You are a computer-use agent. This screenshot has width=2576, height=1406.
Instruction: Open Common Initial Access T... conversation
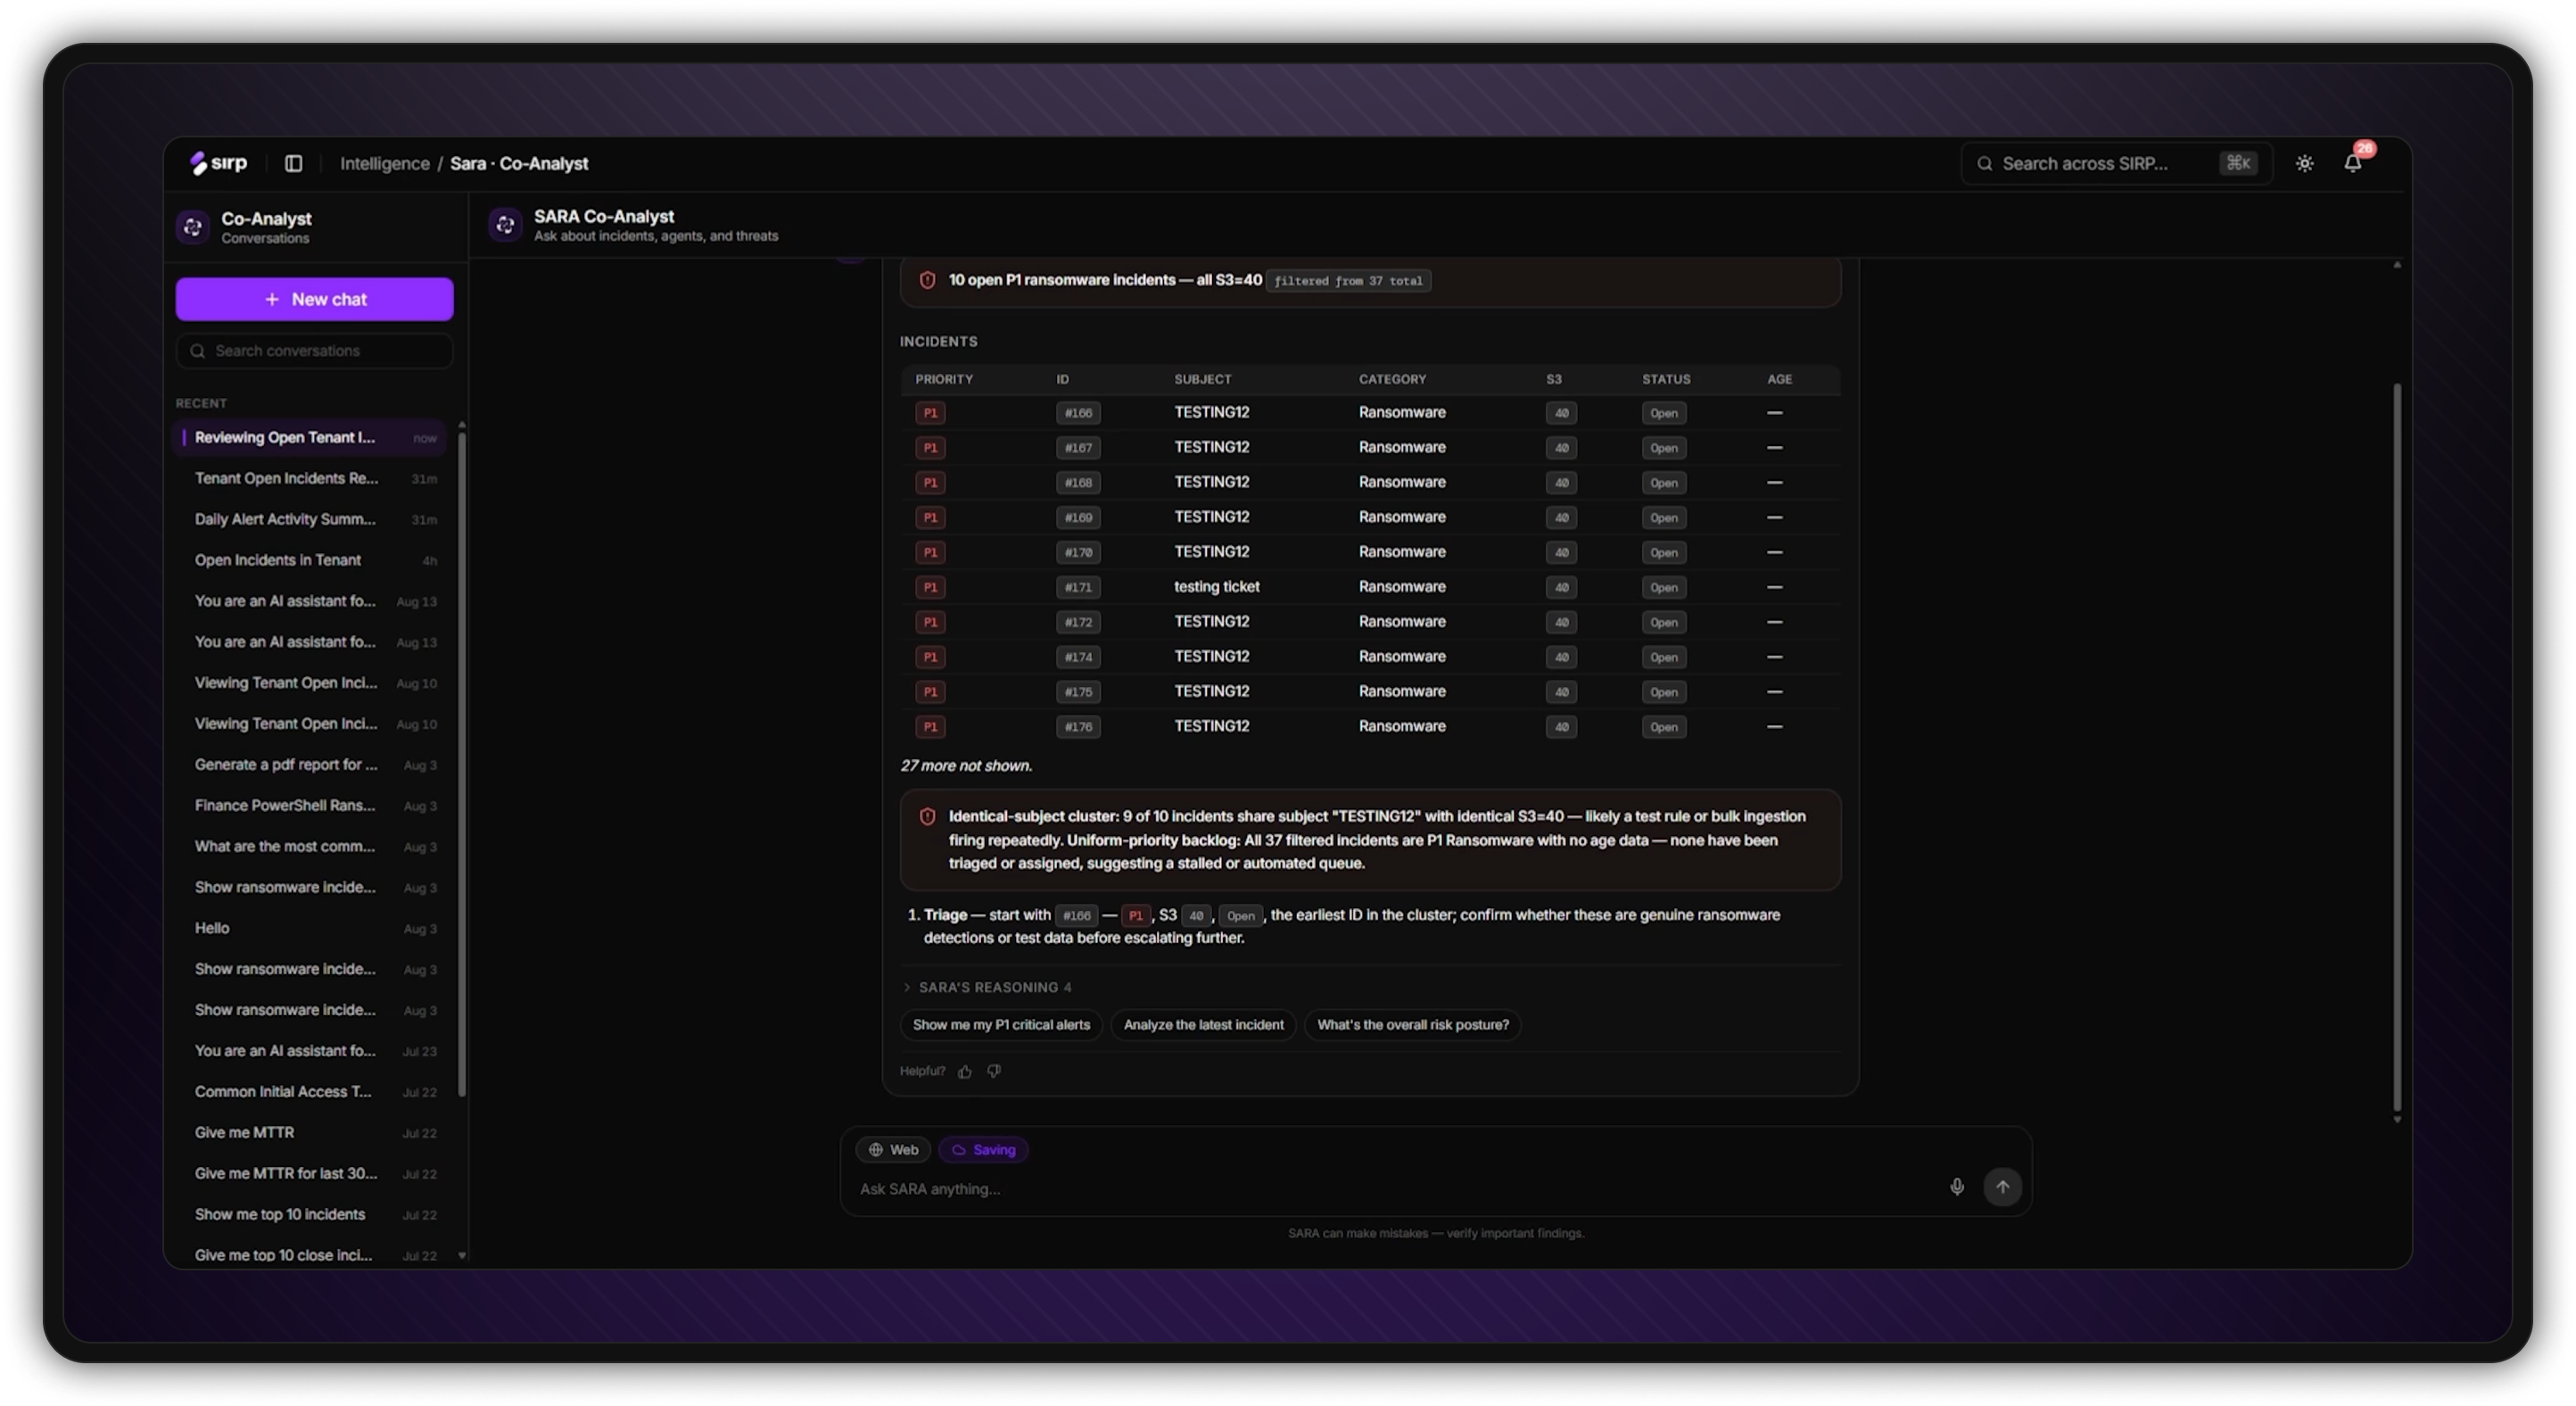[x=310, y=1092]
